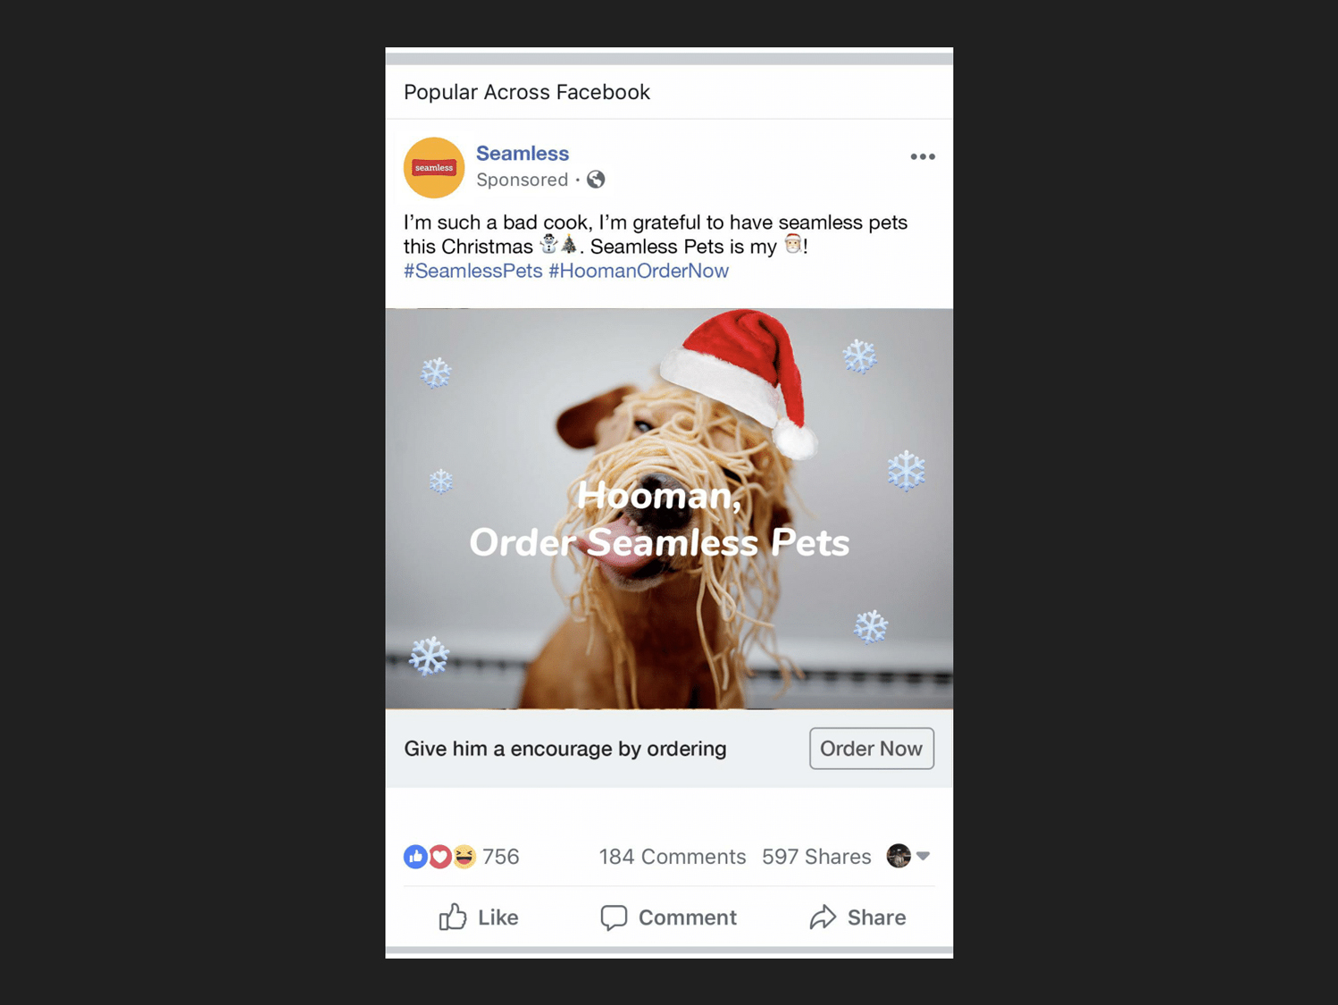Click the blue like reaction icon
The width and height of the screenshot is (1338, 1005).
coord(415,857)
